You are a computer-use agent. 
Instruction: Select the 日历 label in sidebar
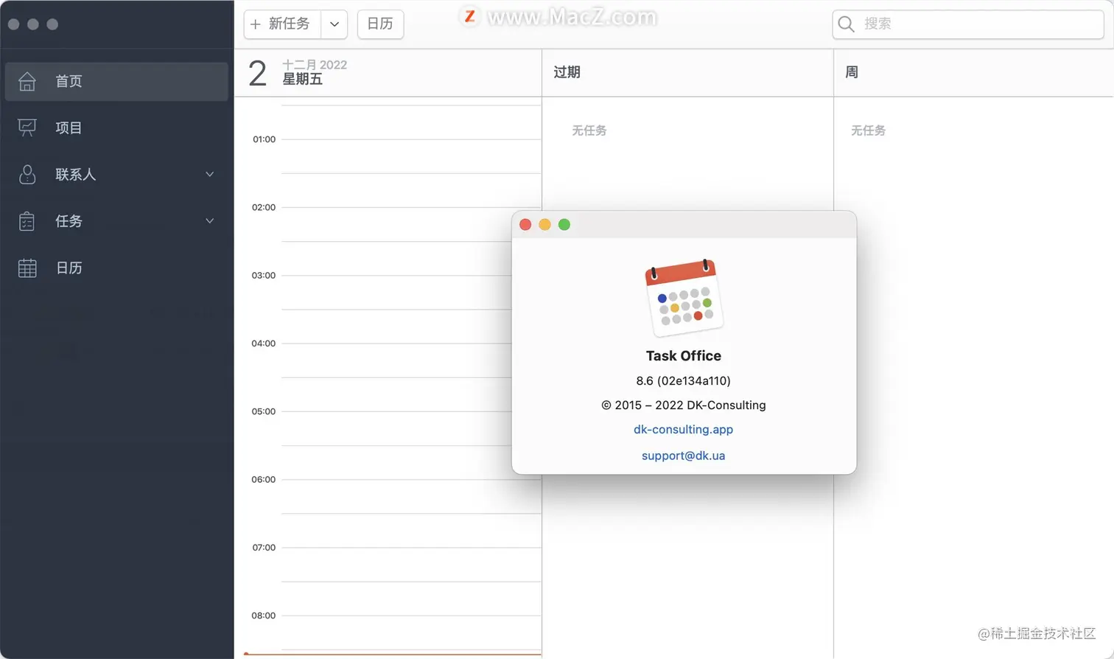(x=69, y=268)
